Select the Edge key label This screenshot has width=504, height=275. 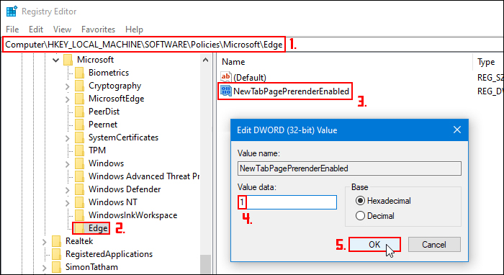click(98, 228)
